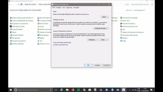Open File Explorer from taskbar
The width and height of the screenshot is (163, 92).
[x=67, y=90]
